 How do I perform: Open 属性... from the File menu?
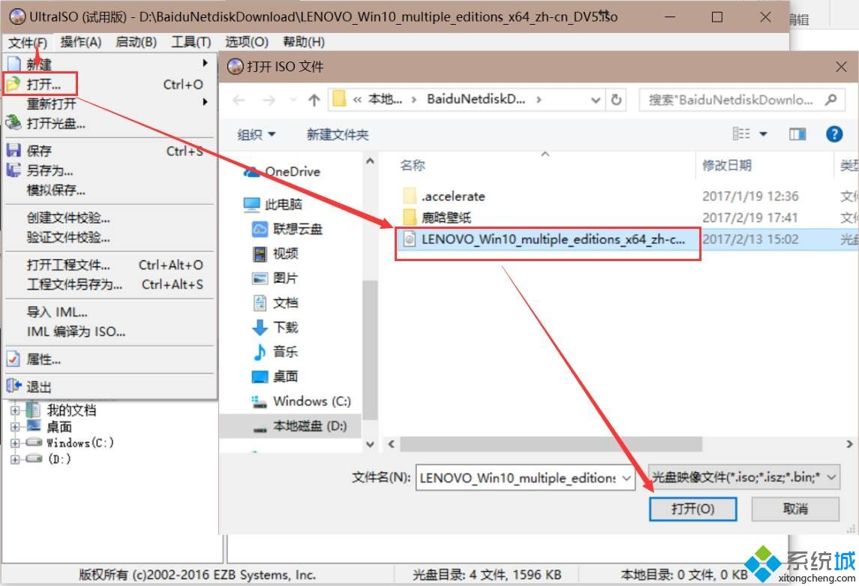(x=110, y=359)
